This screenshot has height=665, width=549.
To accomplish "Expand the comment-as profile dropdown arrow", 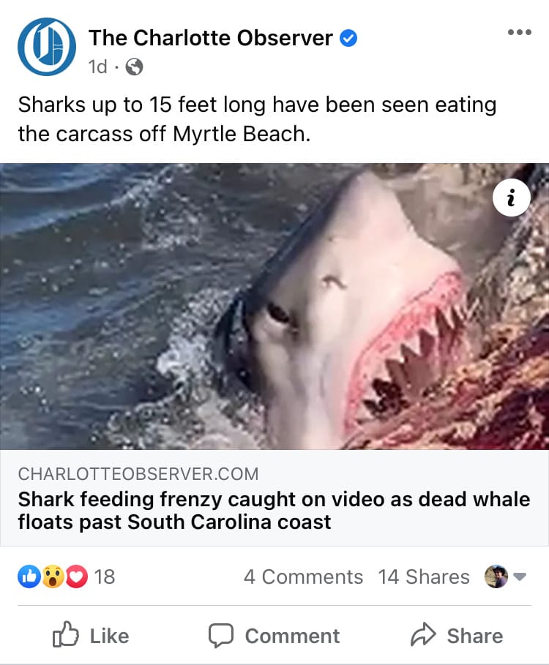I will [x=520, y=576].
